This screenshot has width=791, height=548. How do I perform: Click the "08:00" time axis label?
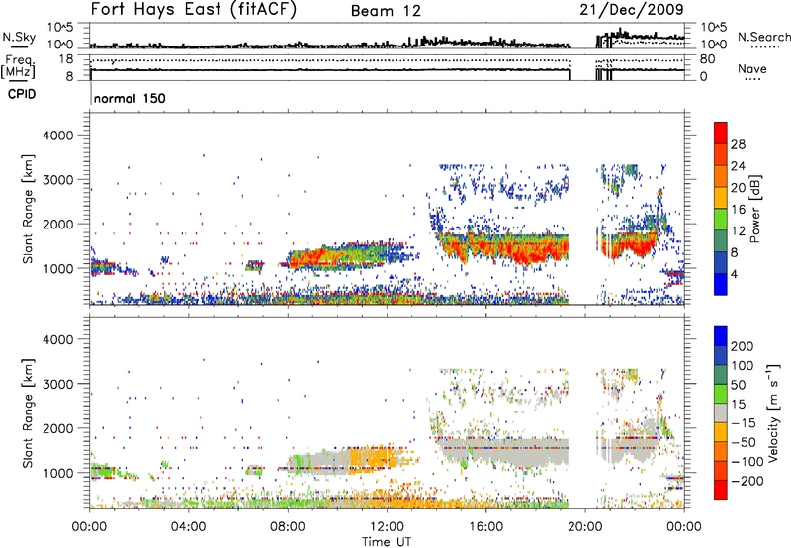[288, 527]
